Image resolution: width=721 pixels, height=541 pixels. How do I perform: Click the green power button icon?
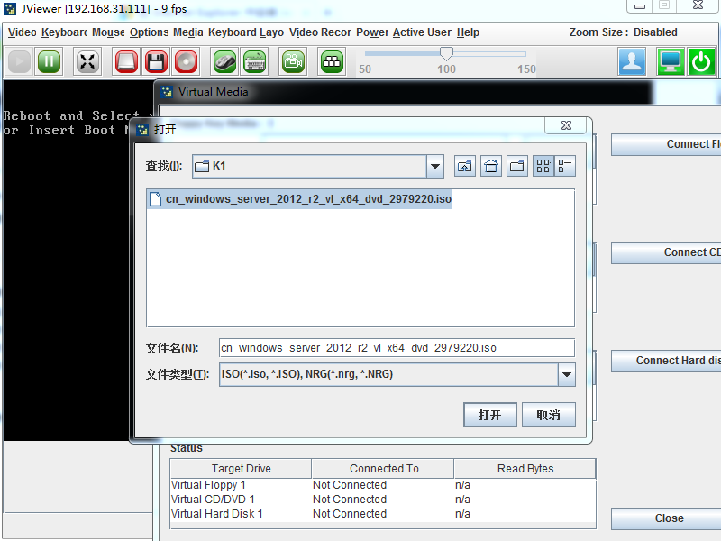click(701, 61)
